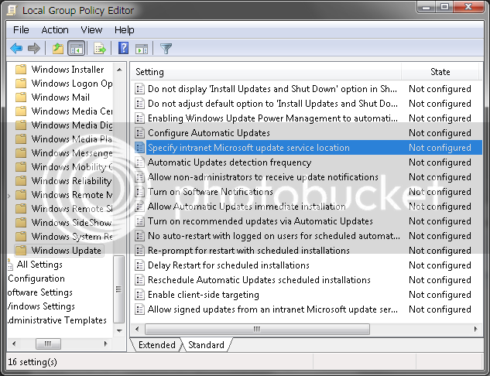Click policy icon beside Turn on Software Notifications
490x376 pixels.
(139, 192)
